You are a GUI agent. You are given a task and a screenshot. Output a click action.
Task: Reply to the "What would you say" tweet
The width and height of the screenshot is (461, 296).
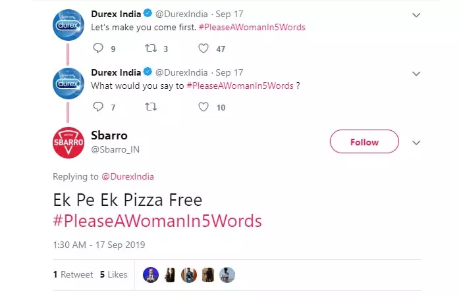point(99,107)
